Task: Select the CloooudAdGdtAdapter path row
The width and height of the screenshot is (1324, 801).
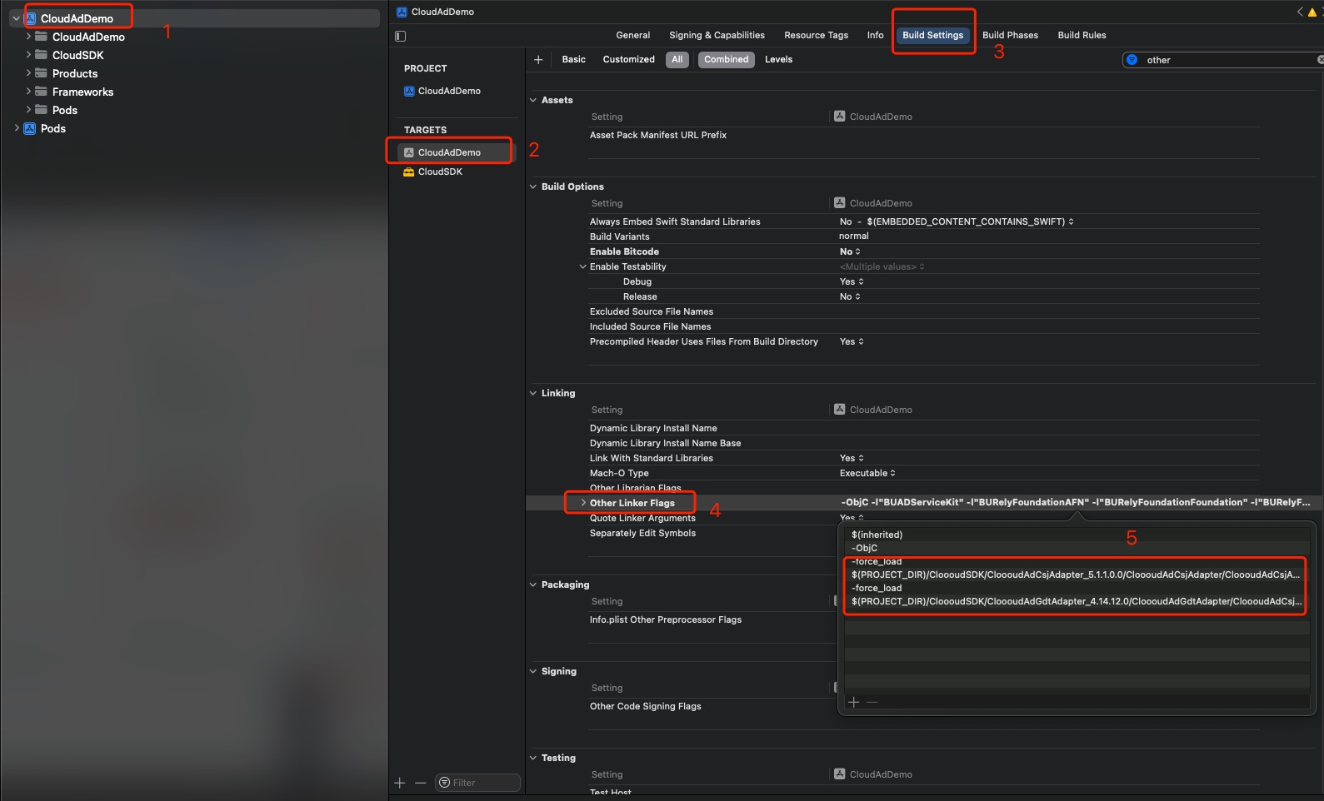Action: pos(1077,601)
